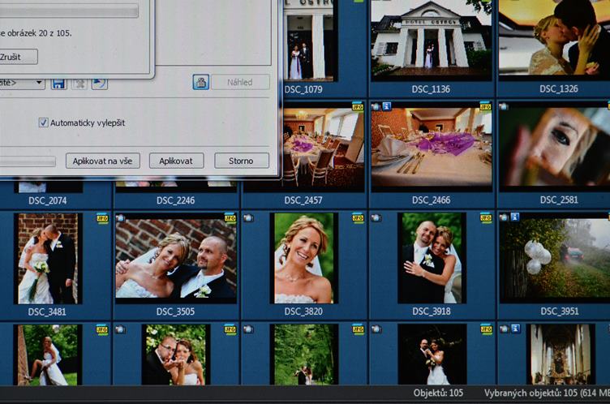Click the JPG badge on DSC_2466 thumbnail
The width and height of the screenshot is (610, 404).
485,106
